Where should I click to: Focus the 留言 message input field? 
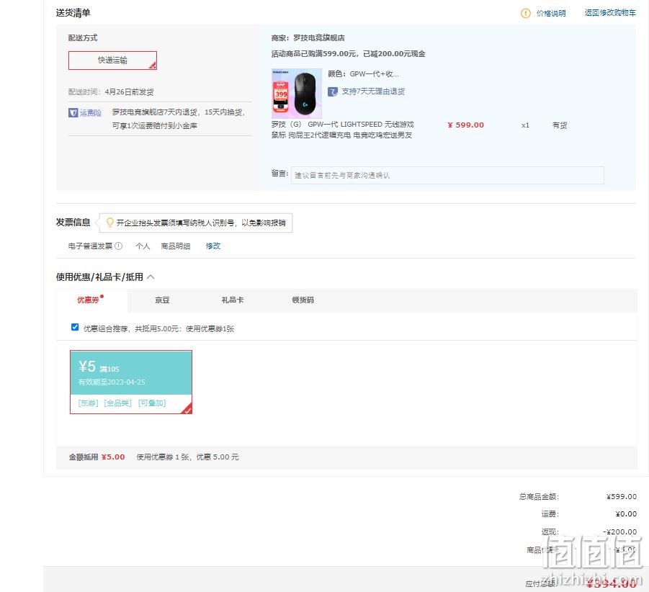447,176
